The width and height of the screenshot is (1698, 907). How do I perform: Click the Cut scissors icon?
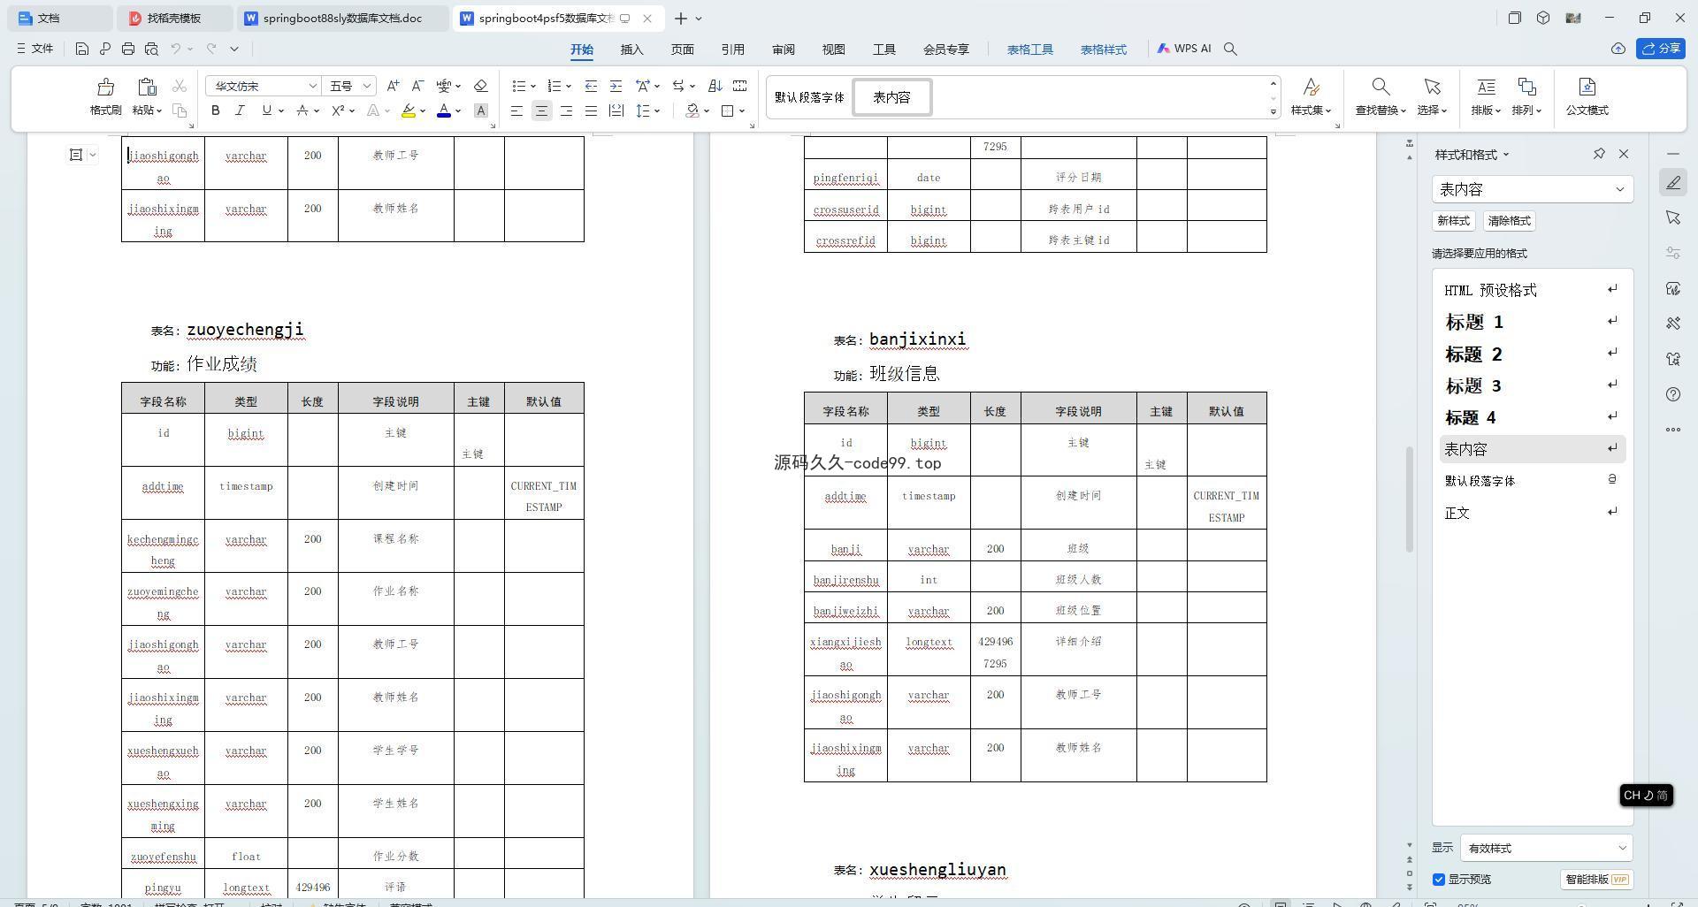[x=180, y=86]
